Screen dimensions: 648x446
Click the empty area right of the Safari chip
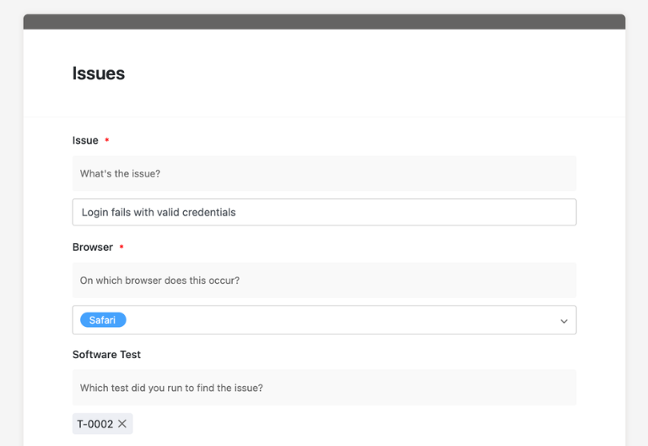pos(337,320)
